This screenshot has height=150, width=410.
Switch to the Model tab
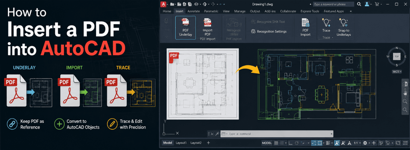point(168,143)
